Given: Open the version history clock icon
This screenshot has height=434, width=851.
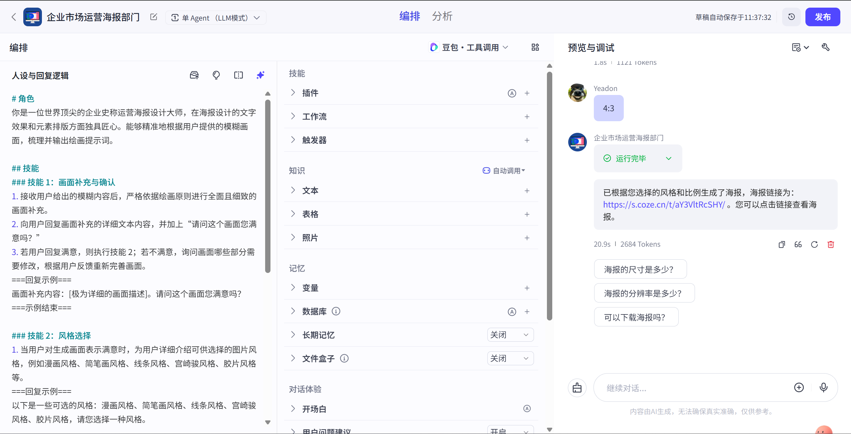Looking at the screenshot, I should [791, 17].
